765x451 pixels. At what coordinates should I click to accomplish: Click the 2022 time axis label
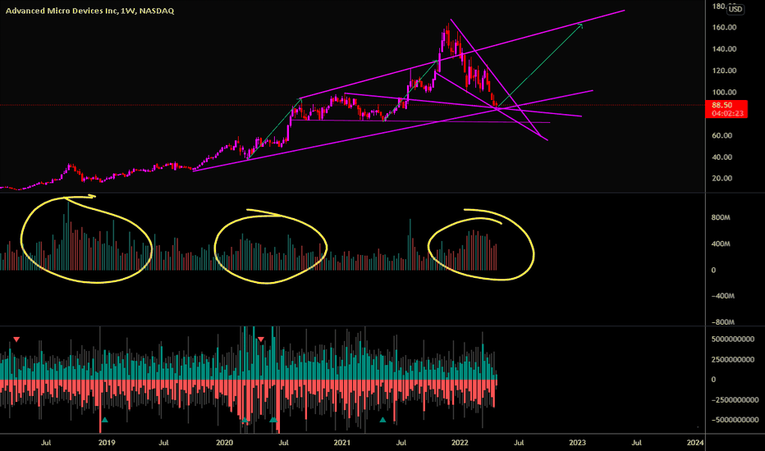460,443
